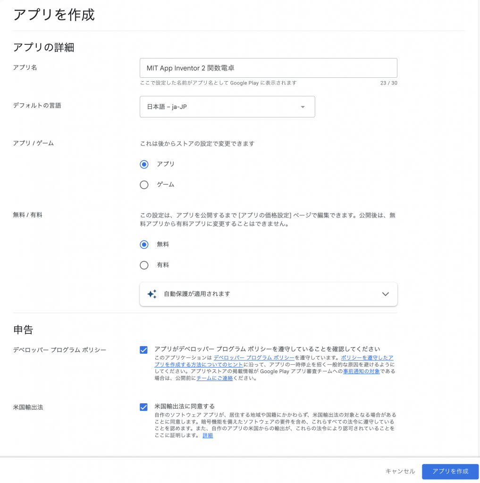Click the arrow in the default language selector
This screenshot has height=483, width=480.
pyautogui.click(x=303, y=107)
